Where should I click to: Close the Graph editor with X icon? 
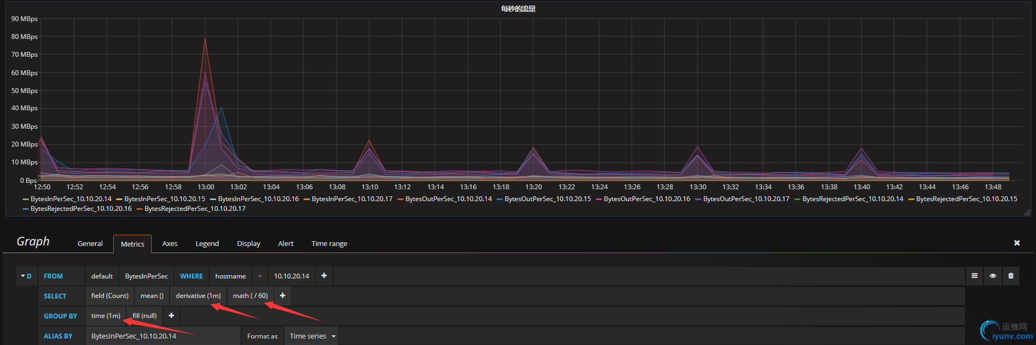1017,243
